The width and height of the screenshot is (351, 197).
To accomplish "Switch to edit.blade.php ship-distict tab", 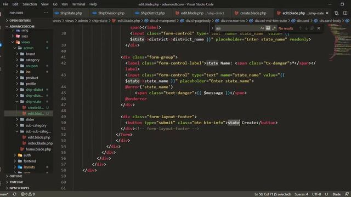I will 202,13.
